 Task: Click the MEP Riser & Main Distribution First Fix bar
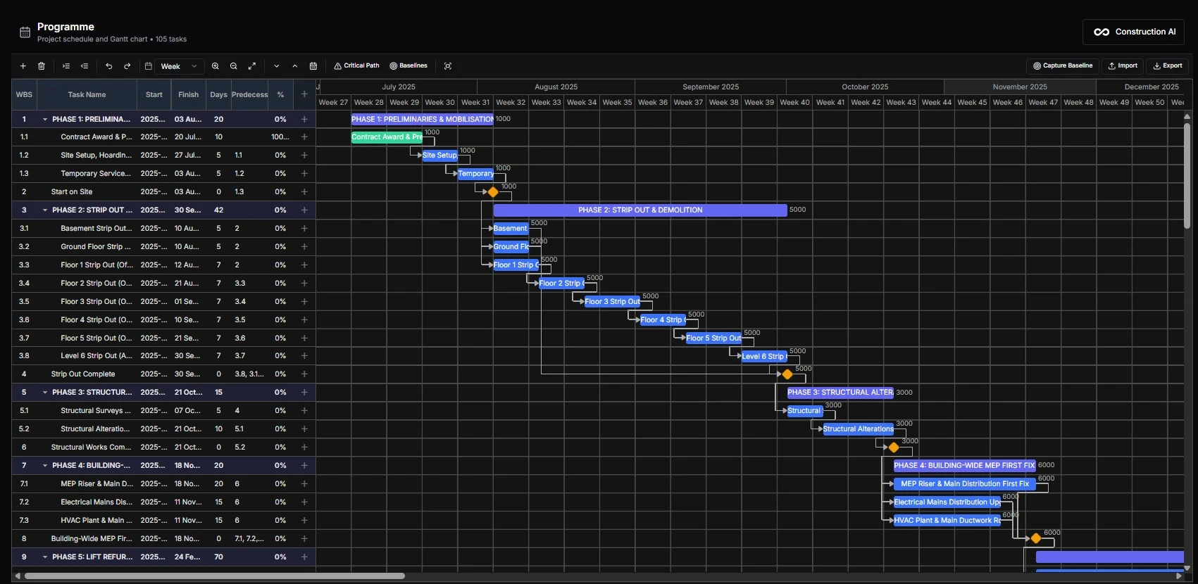pyautogui.click(x=964, y=484)
